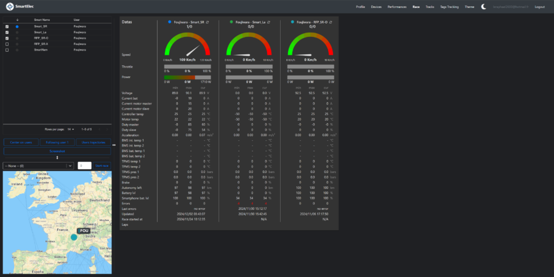Open the Tracks page

(430, 7)
